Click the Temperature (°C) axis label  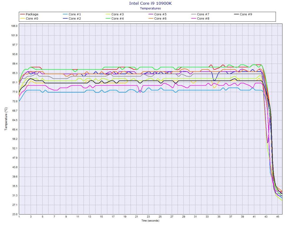[x=6, y=119]
